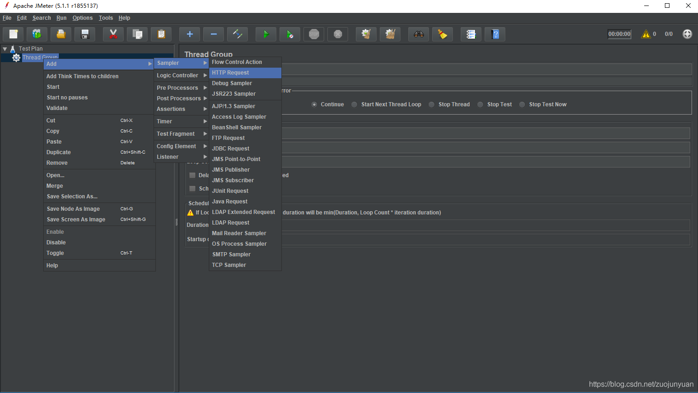Toggle the Delay thread creation checkbox
This screenshot has width=698, height=393.
click(193, 175)
